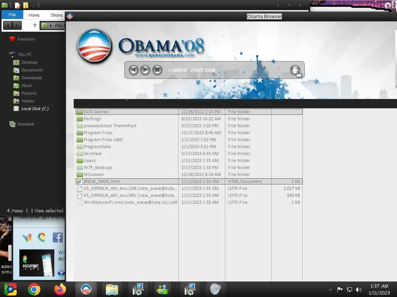Select the SkinPack folder
The image size is (397, 297).
pos(189,154)
